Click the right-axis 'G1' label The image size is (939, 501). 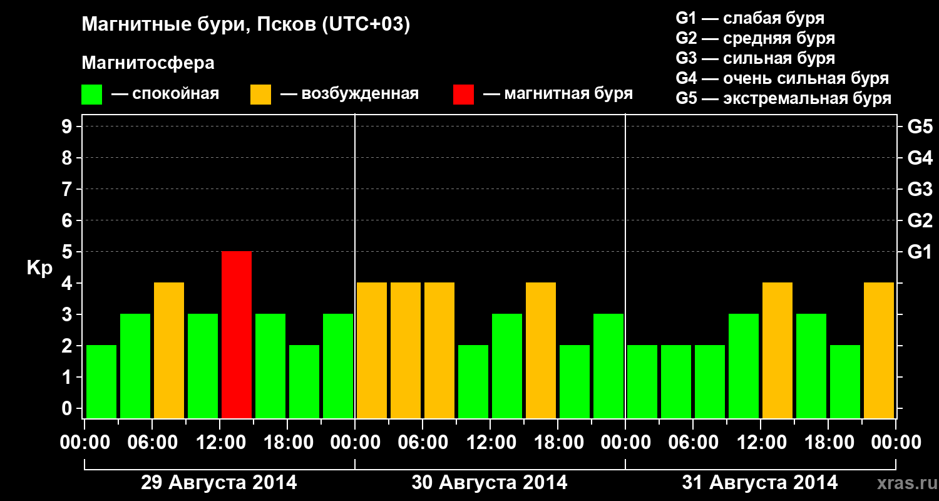click(x=920, y=252)
